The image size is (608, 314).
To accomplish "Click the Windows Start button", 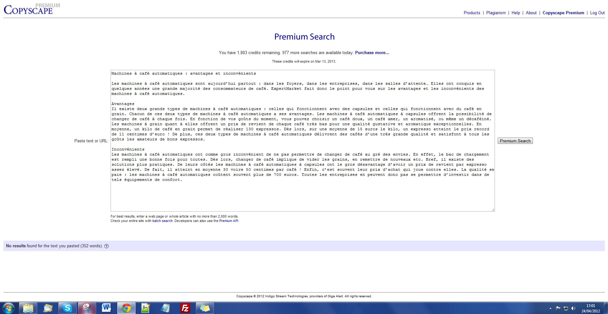I will (x=9, y=308).
